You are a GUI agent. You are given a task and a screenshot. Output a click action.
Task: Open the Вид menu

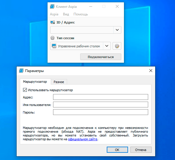(66, 14)
